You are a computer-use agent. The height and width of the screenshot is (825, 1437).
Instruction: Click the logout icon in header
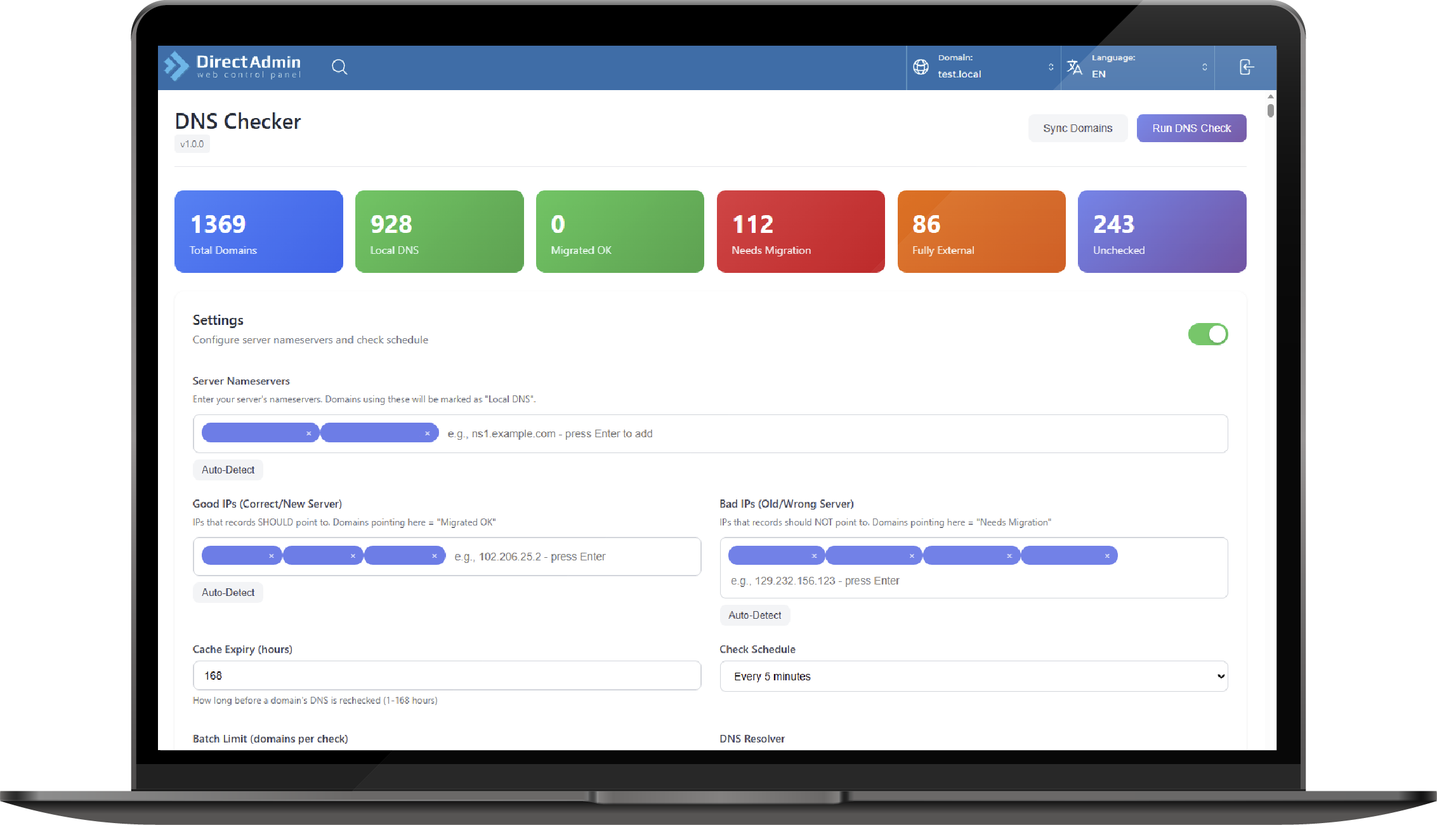1246,67
